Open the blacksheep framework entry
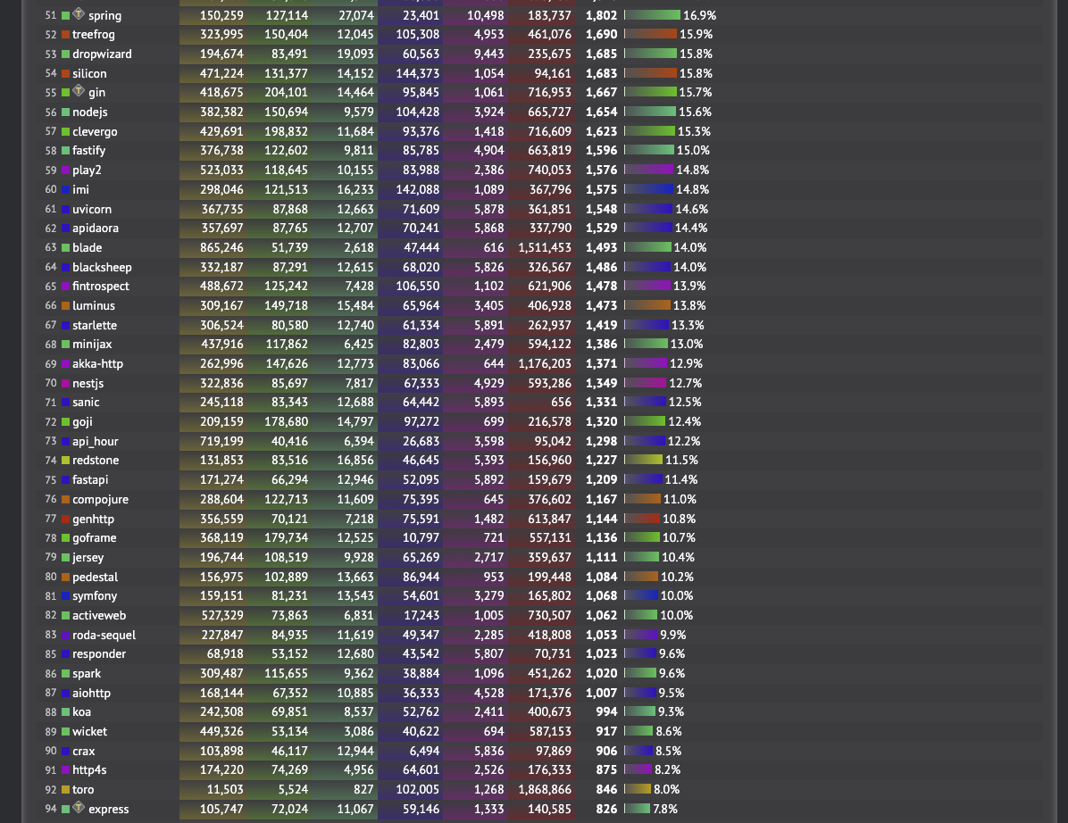The height and width of the screenshot is (823, 1068). pos(102,268)
